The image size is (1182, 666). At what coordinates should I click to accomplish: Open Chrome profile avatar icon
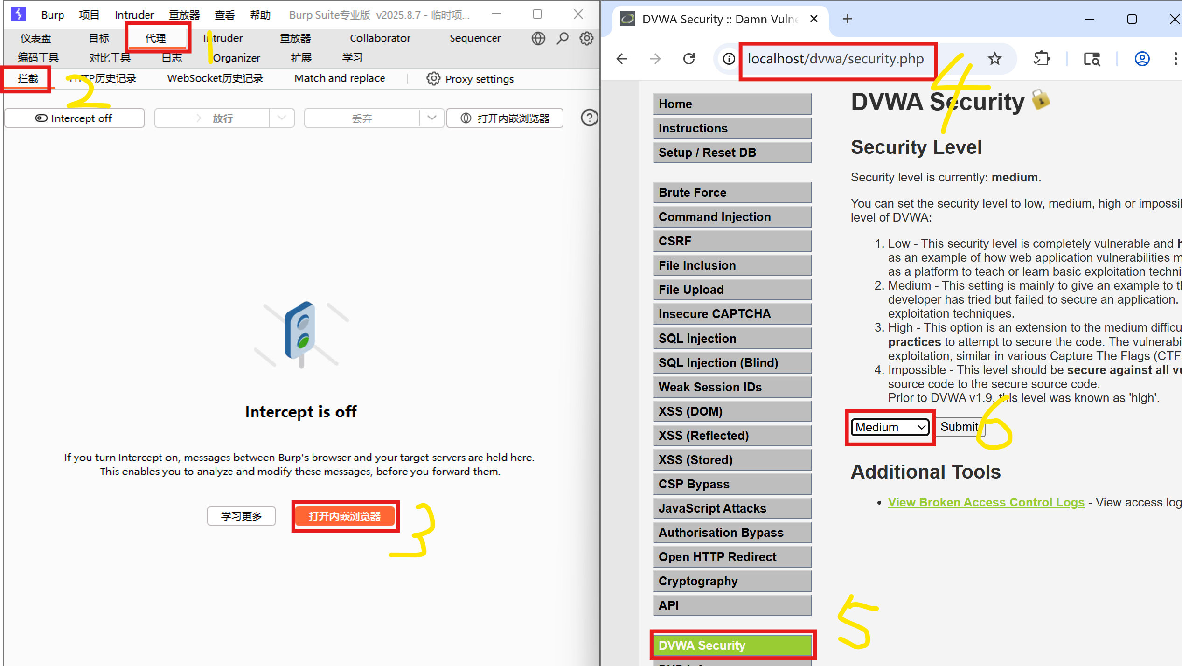1142,59
